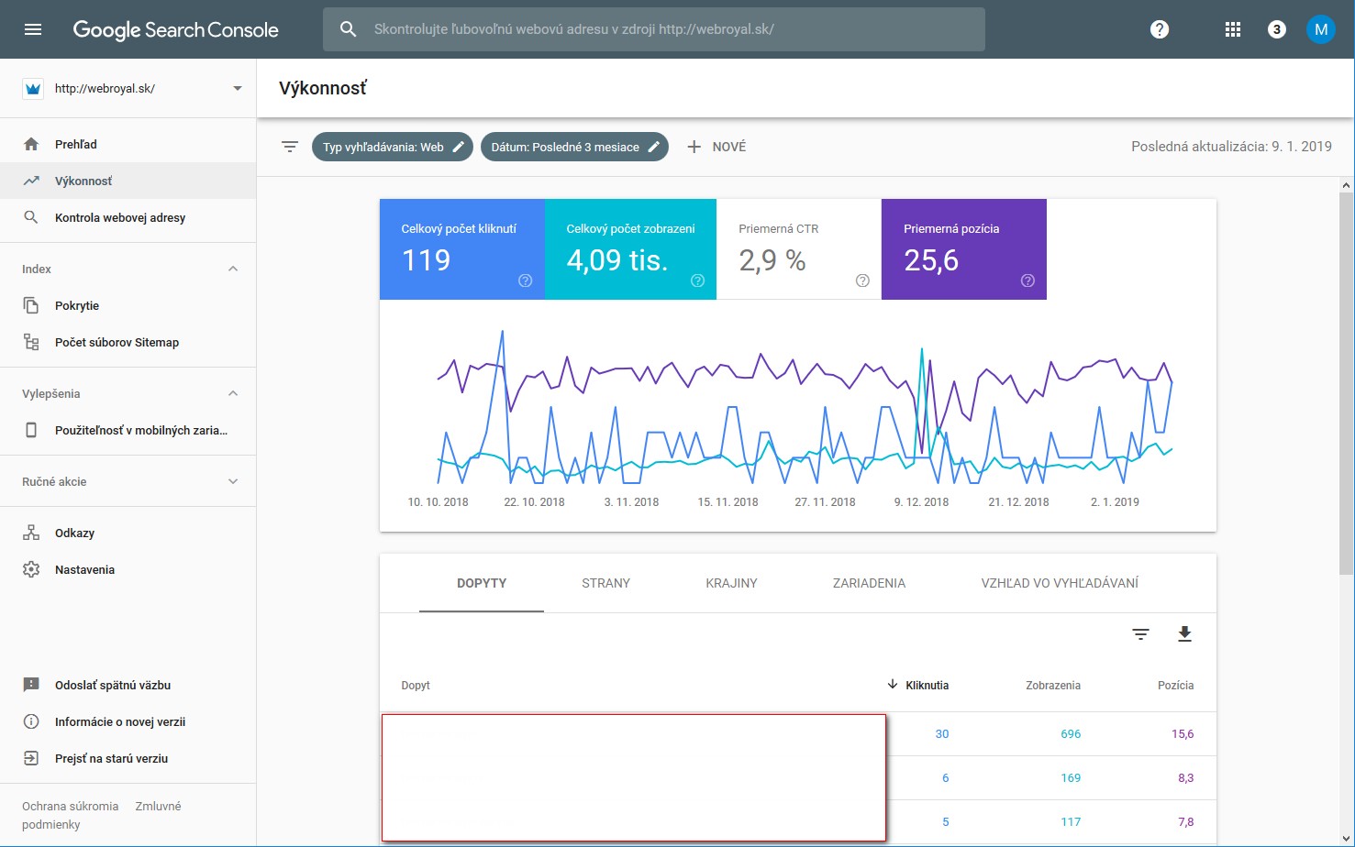Toggle the Priemerná CTR metric card
1355x847 pixels.
coord(798,249)
